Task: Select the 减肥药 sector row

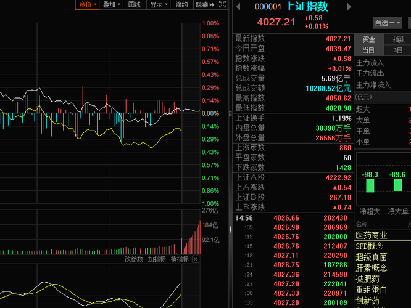Action: (383, 279)
